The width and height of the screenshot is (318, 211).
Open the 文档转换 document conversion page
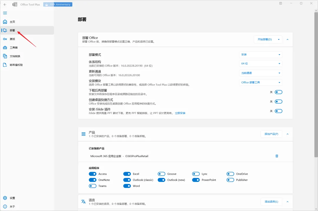coord(27,56)
